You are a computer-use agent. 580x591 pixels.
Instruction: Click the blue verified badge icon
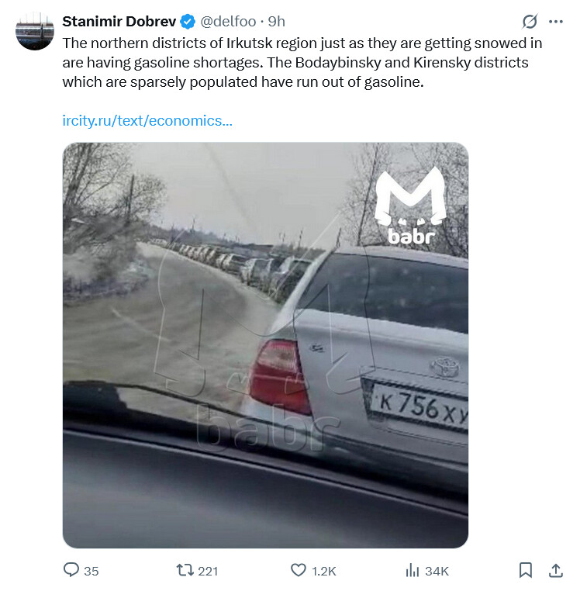pyautogui.click(x=188, y=22)
